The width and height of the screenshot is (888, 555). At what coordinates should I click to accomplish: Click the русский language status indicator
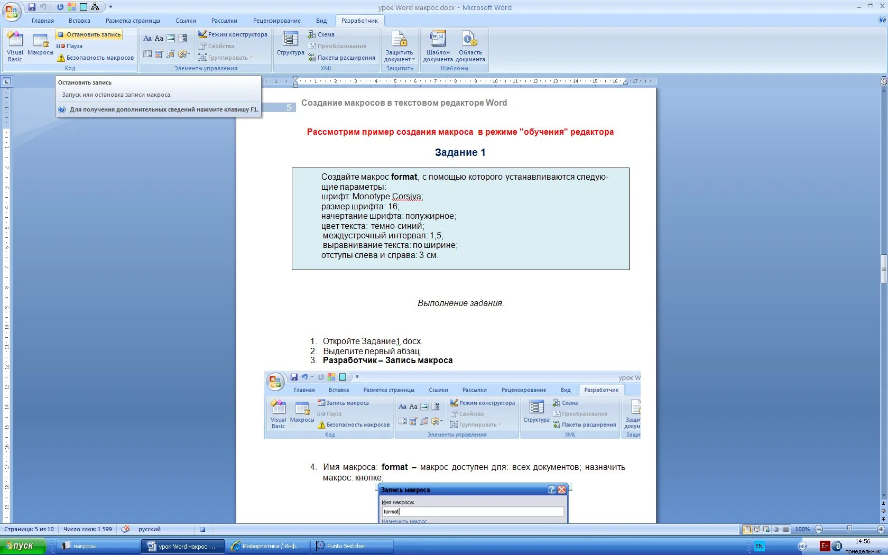pyautogui.click(x=149, y=529)
